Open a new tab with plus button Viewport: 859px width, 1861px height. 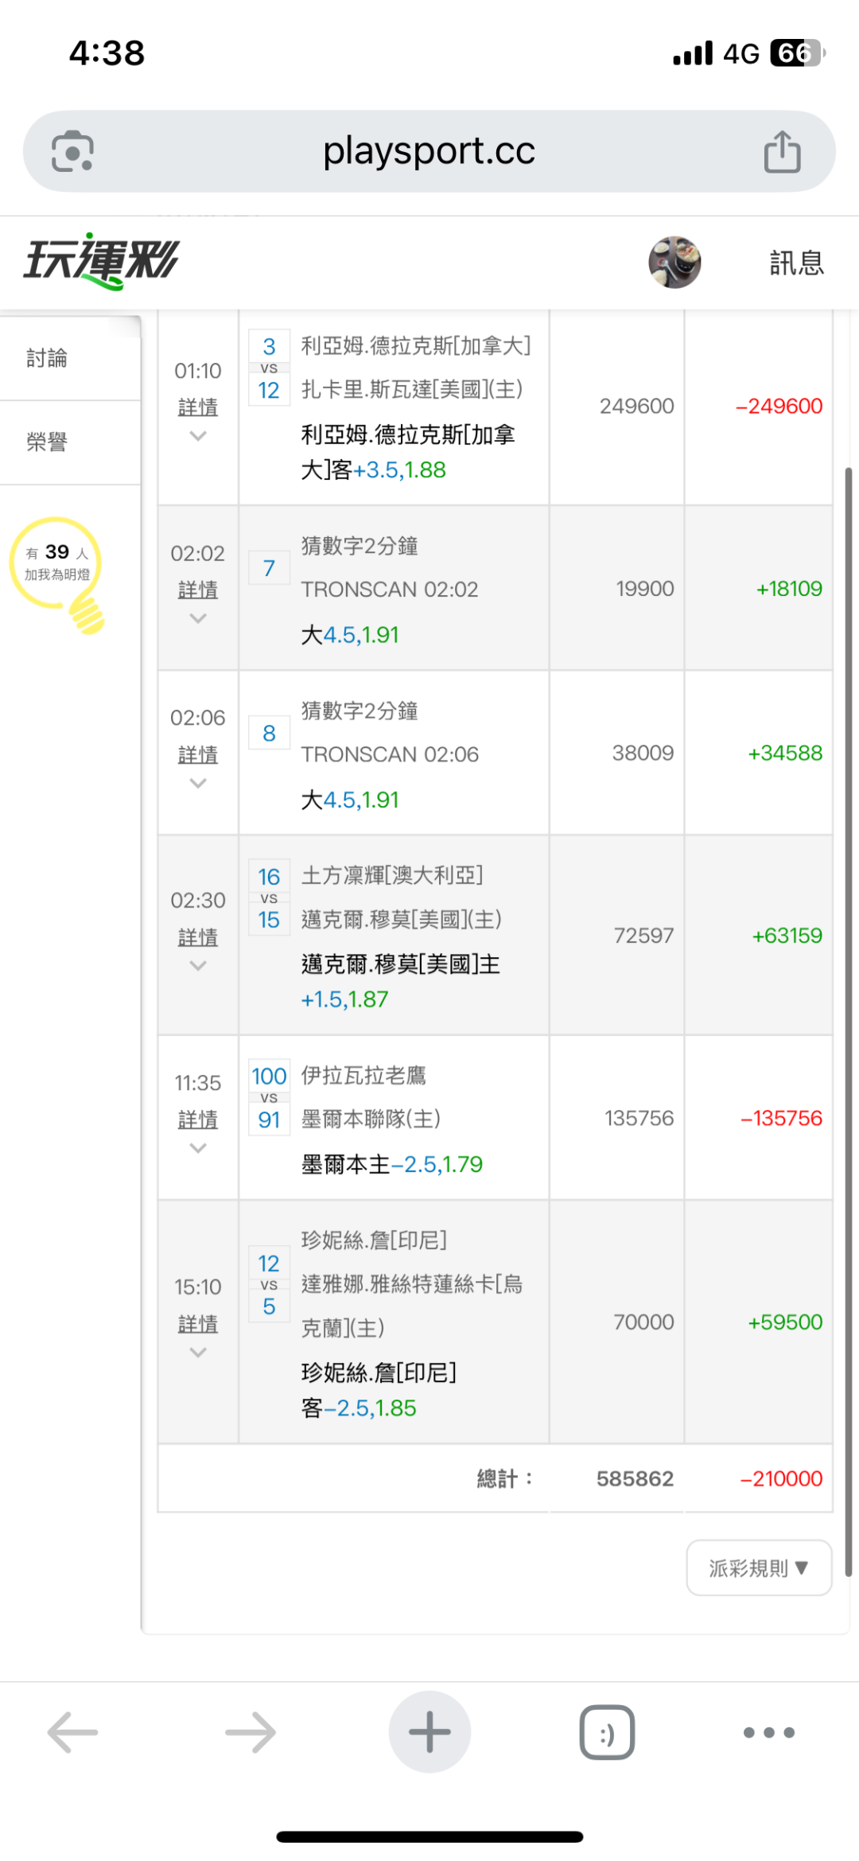429,1732
